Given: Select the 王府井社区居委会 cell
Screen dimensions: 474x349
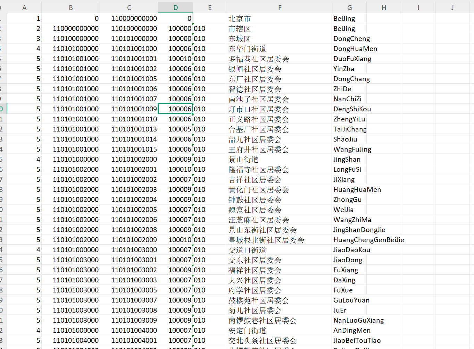Looking at the screenshot, I should tap(280, 149).
